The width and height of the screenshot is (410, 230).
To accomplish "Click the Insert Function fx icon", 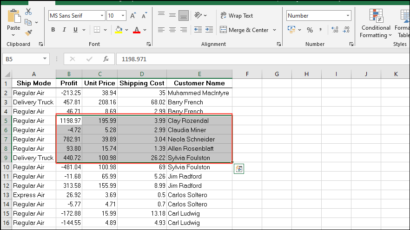I will point(106,59).
